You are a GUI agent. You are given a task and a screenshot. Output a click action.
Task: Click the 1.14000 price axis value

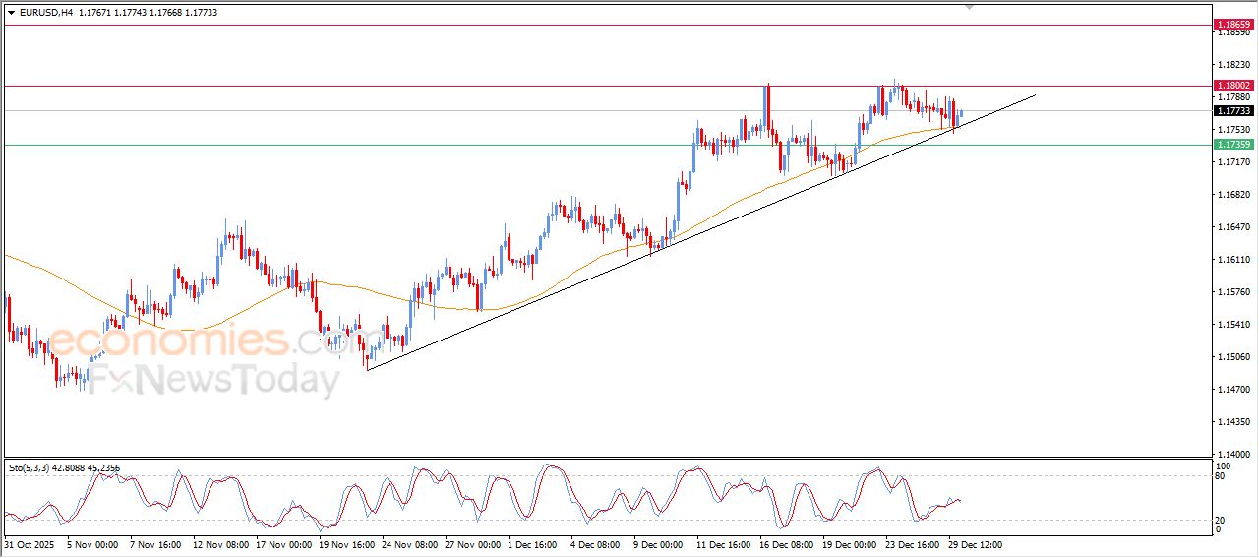coord(1233,455)
